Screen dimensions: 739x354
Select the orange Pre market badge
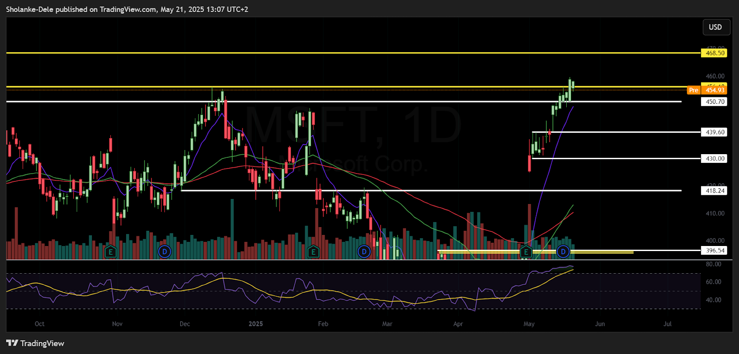tap(694, 90)
